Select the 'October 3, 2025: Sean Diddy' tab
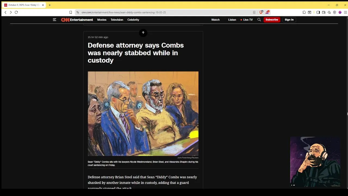Screen dimensions: 348x196 [x=24, y=5]
